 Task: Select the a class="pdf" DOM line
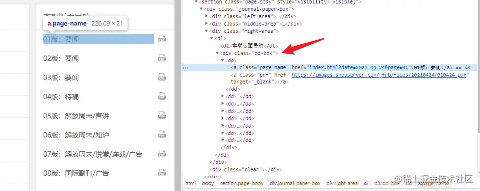pos(350,75)
